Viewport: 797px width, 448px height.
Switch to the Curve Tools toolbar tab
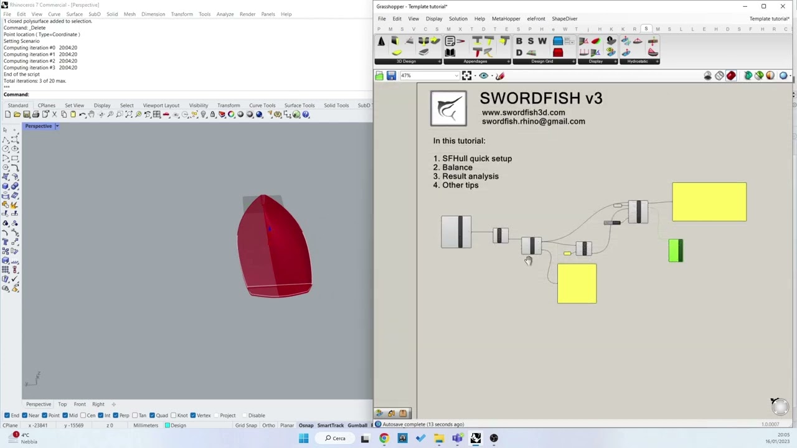coord(262,105)
